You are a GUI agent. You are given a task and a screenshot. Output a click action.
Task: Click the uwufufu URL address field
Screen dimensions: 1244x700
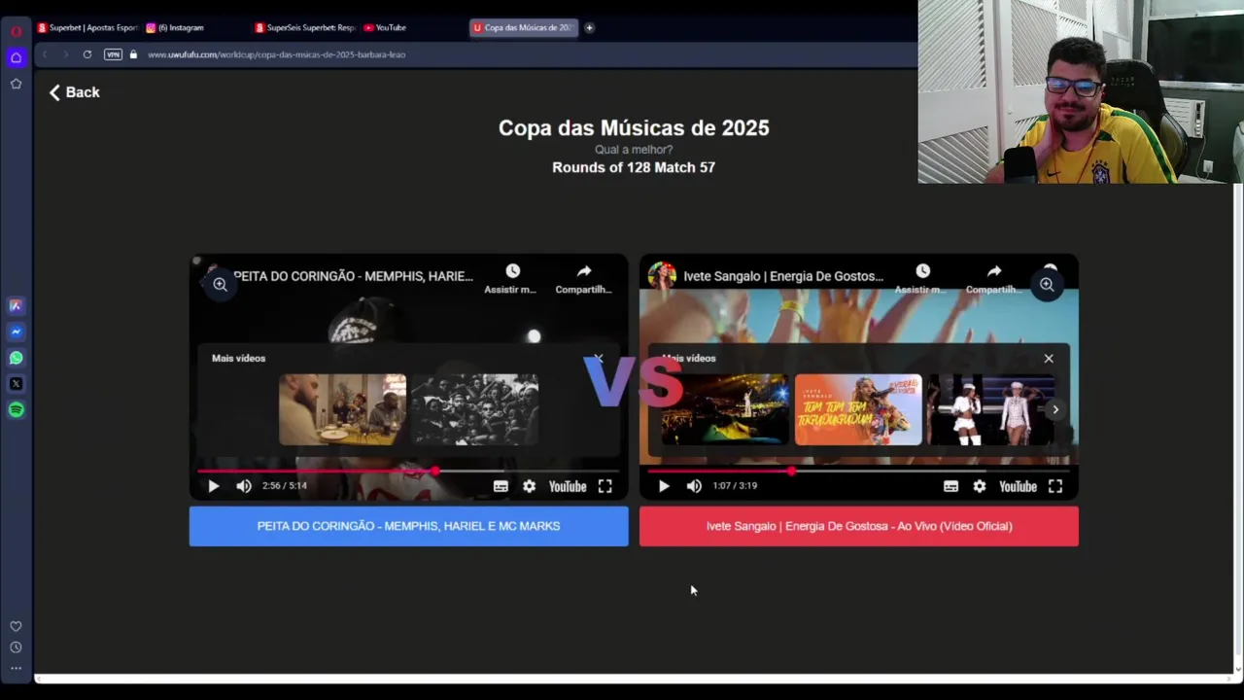276,54
